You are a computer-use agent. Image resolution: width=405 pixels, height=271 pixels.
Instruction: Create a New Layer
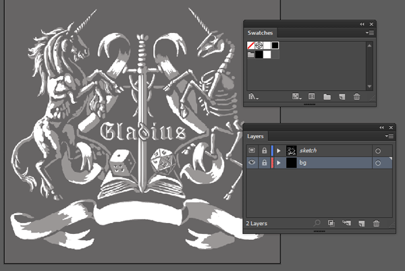[362, 223]
